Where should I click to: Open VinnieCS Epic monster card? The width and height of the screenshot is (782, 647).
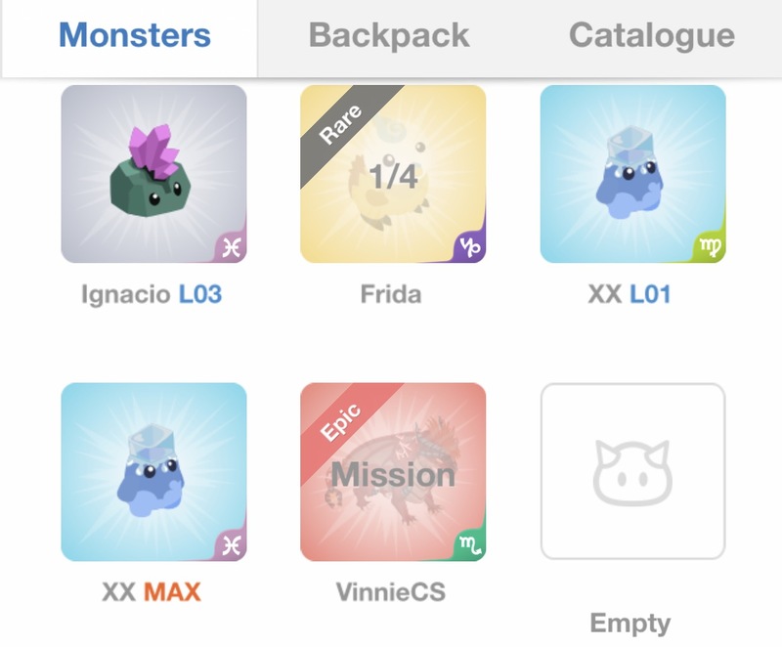[x=393, y=471]
